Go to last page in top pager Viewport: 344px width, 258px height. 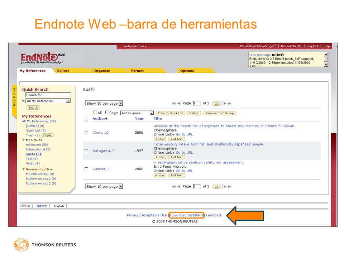click(x=230, y=103)
